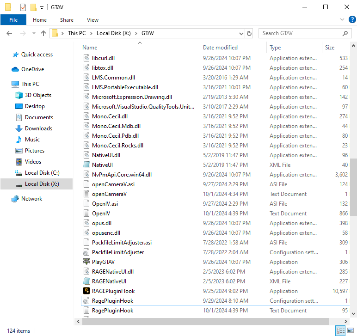Viewport: 357px width, 336px height.
Task: Click the vertical scrollbar in file list
Action: (x=353, y=185)
